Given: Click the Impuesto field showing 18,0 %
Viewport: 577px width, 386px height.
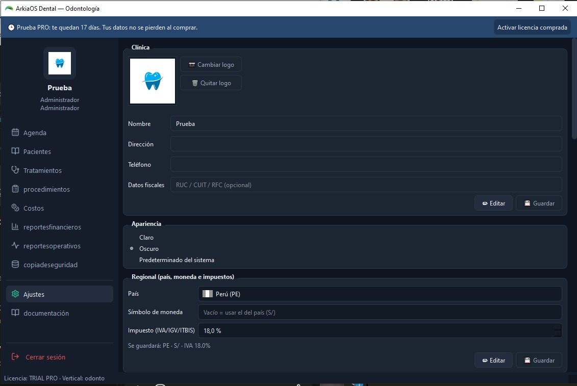Looking at the screenshot, I should tap(380, 330).
